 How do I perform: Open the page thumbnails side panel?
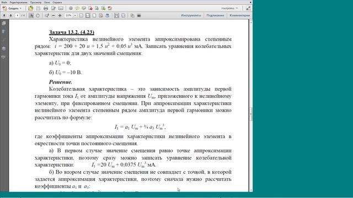[4, 23]
